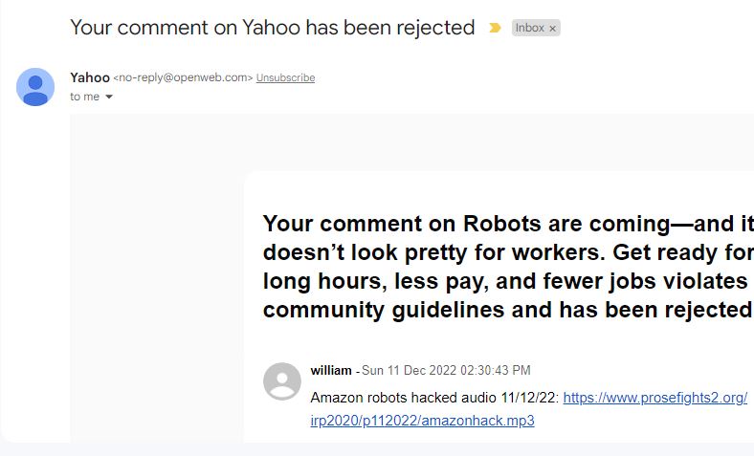Expand recipient details arrow beside "to me"
This screenshot has width=754, height=456.
(x=109, y=97)
